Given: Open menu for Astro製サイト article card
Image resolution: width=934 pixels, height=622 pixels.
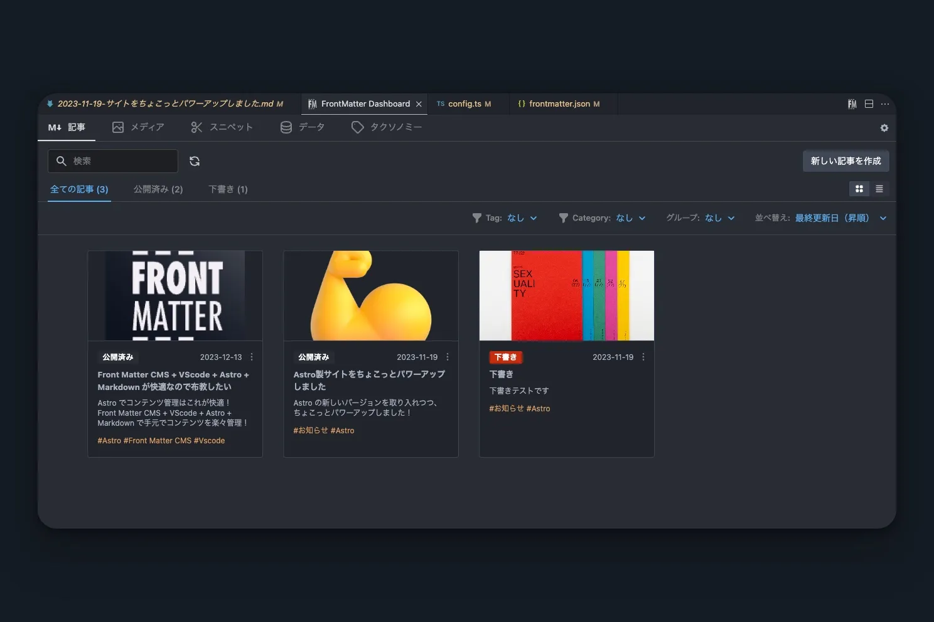Looking at the screenshot, I should coord(448,357).
